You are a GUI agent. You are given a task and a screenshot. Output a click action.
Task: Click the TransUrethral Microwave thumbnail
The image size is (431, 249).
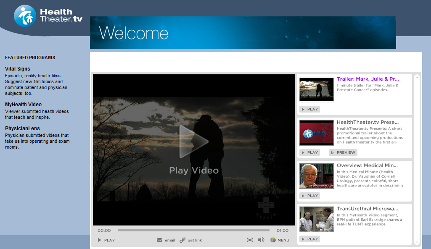click(x=316, y=219)
